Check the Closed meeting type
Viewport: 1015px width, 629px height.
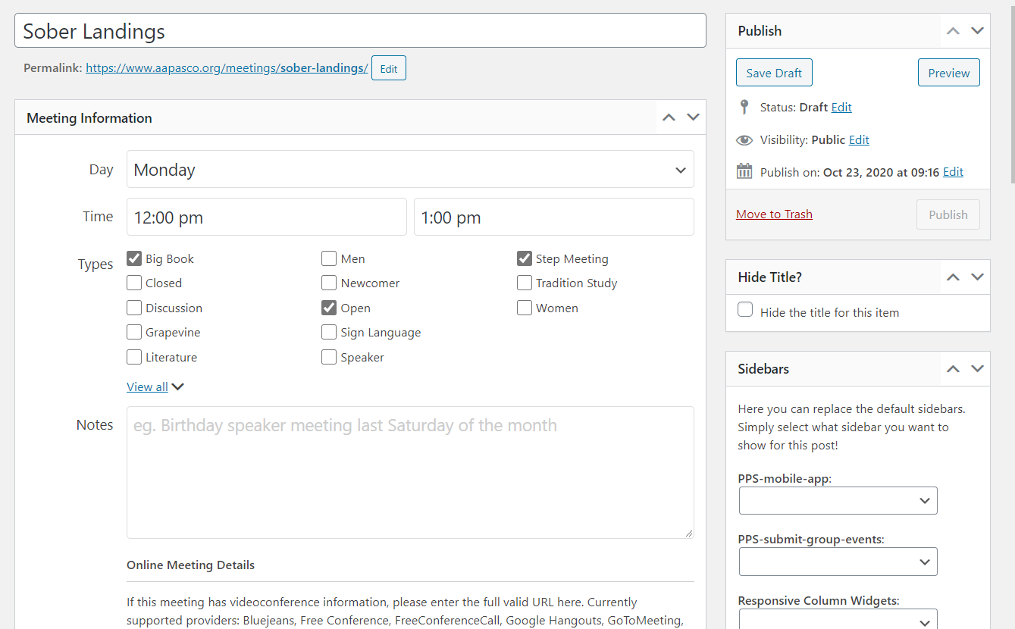[134, 283]
